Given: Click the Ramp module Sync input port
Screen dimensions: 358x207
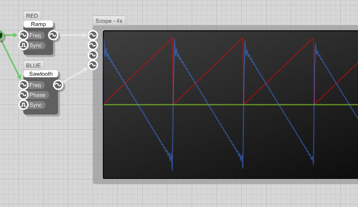Looking at the screenshot, I should point(23,45).
